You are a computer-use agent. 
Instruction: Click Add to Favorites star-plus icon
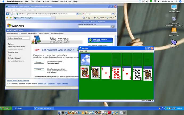tap(11, 18)
